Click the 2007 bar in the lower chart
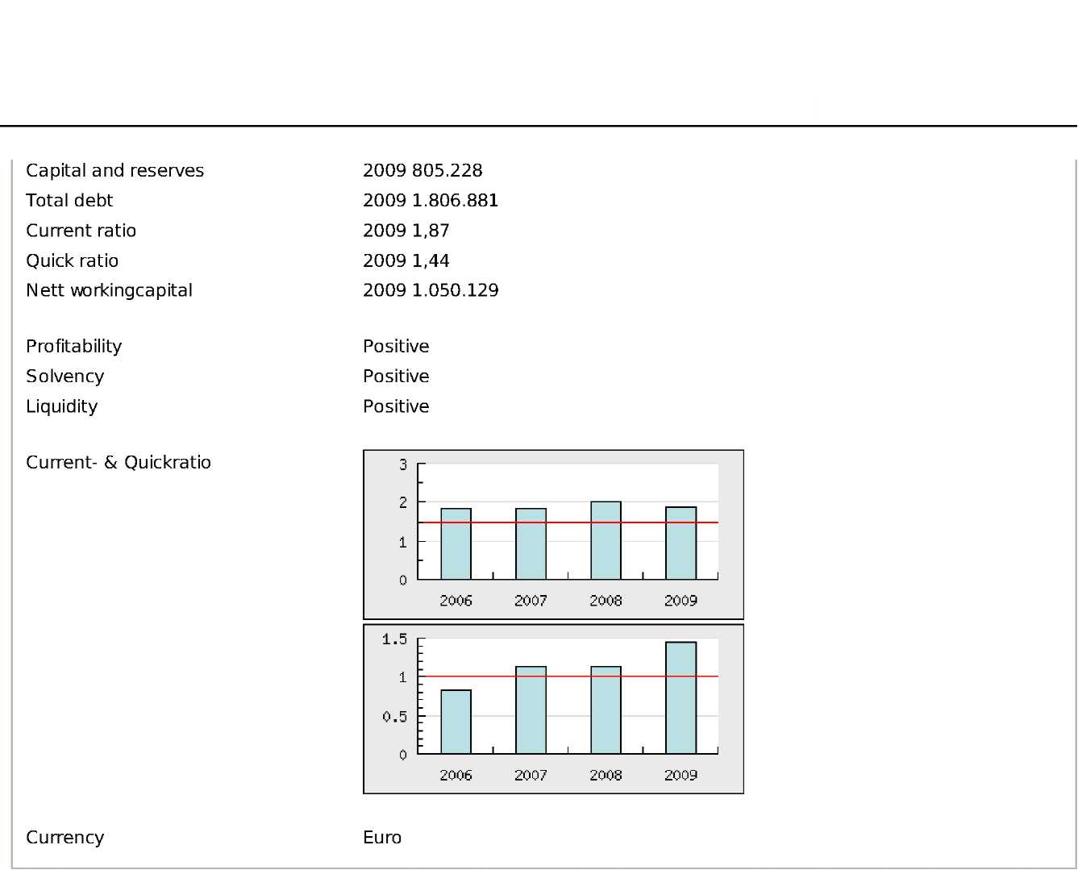1078x870 pixels. pyautogui.click(x=531, y=710)
